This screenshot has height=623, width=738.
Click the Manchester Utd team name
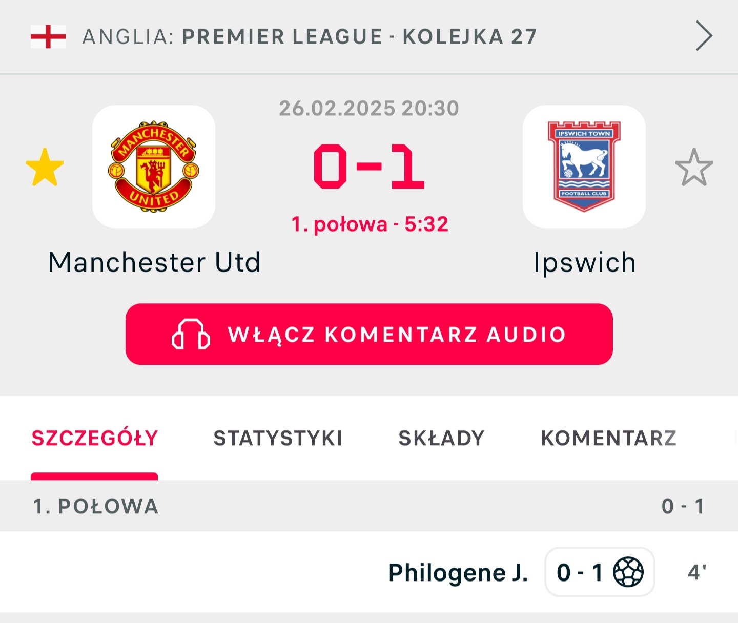(x=154, y=262)
